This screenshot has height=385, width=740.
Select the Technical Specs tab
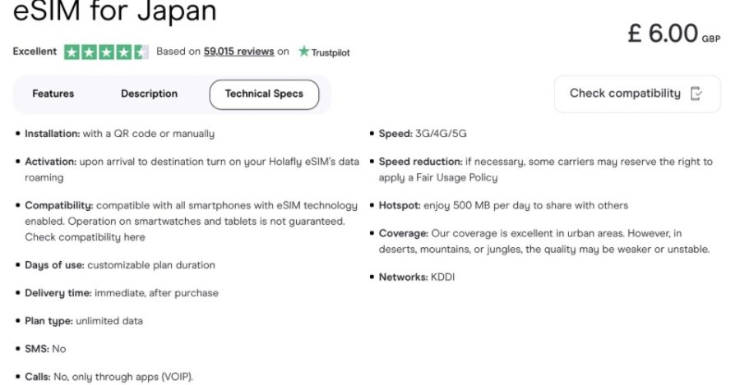[264, 94]
